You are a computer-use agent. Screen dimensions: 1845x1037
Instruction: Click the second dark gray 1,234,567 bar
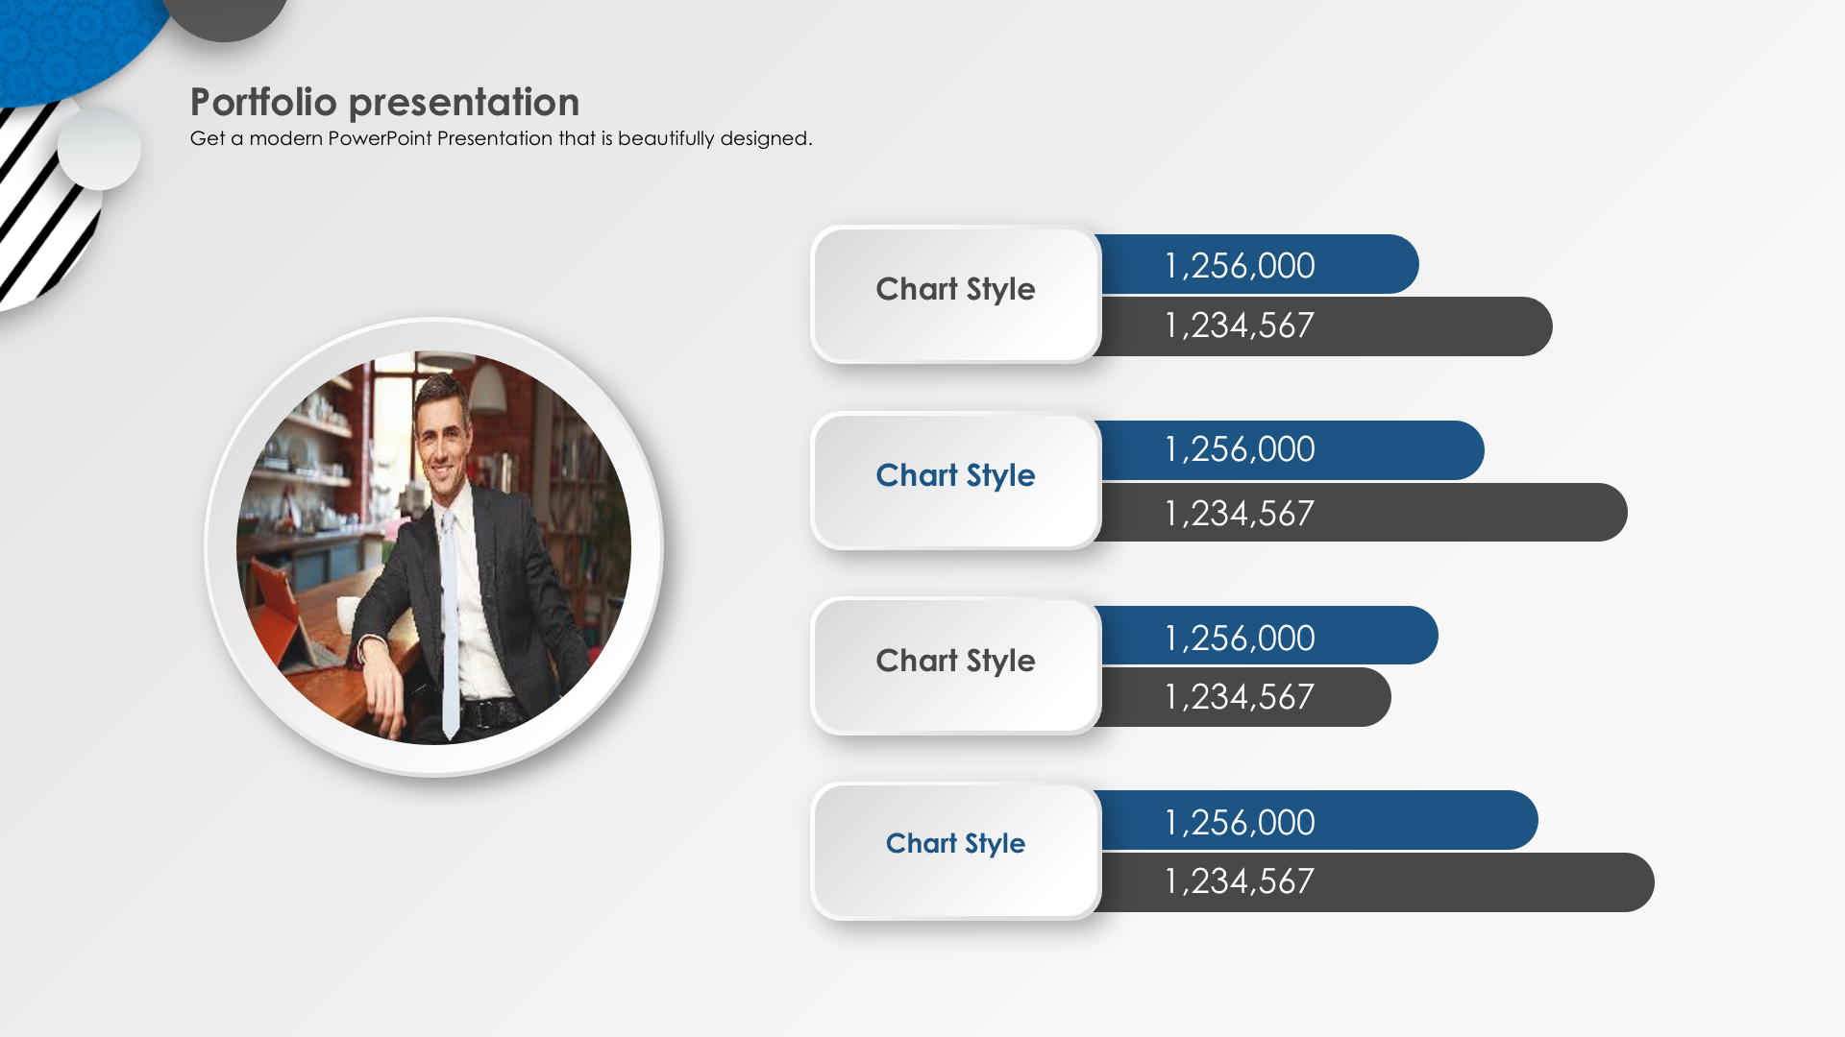tap(1364, 513)
